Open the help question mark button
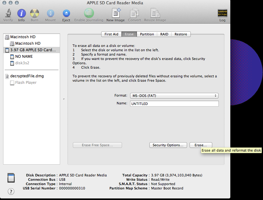 tap(11, 192)
